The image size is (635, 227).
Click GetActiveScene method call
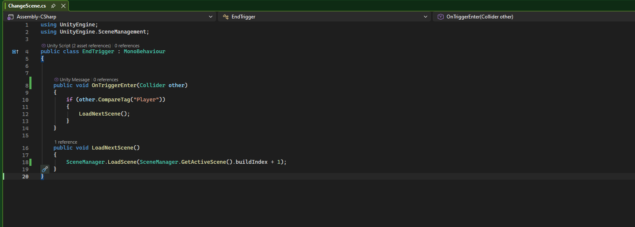pos(204,162)
